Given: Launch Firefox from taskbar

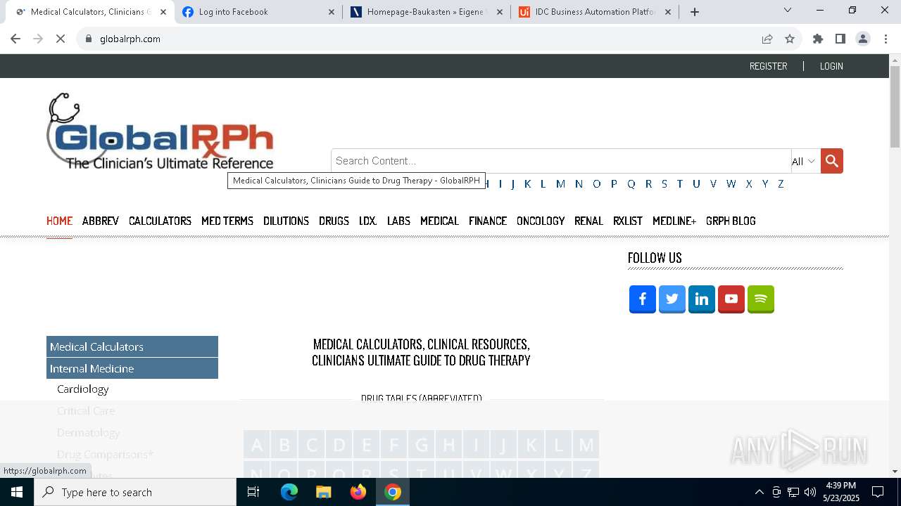Looking at the screenshot, I should click(358, 492).
